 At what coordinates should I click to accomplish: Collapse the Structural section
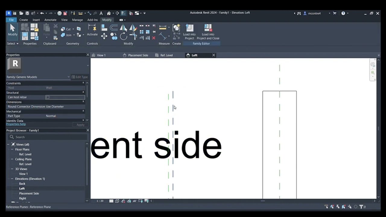[83, 92]
